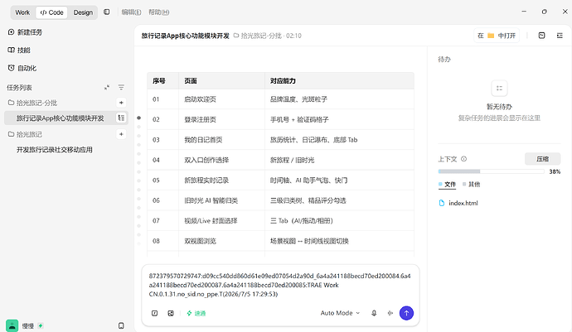Click the send arrow button

(x=406, y=313)
